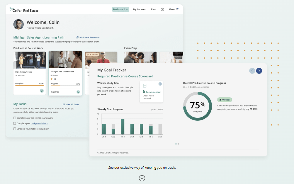Click the down chevron circle below caption

click(142, 178)
